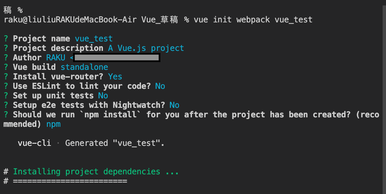Viewport: 386px width, 194px height.
Task: Click the 'vue init webpack vue_test' command text
Action: tap(253, 20)
